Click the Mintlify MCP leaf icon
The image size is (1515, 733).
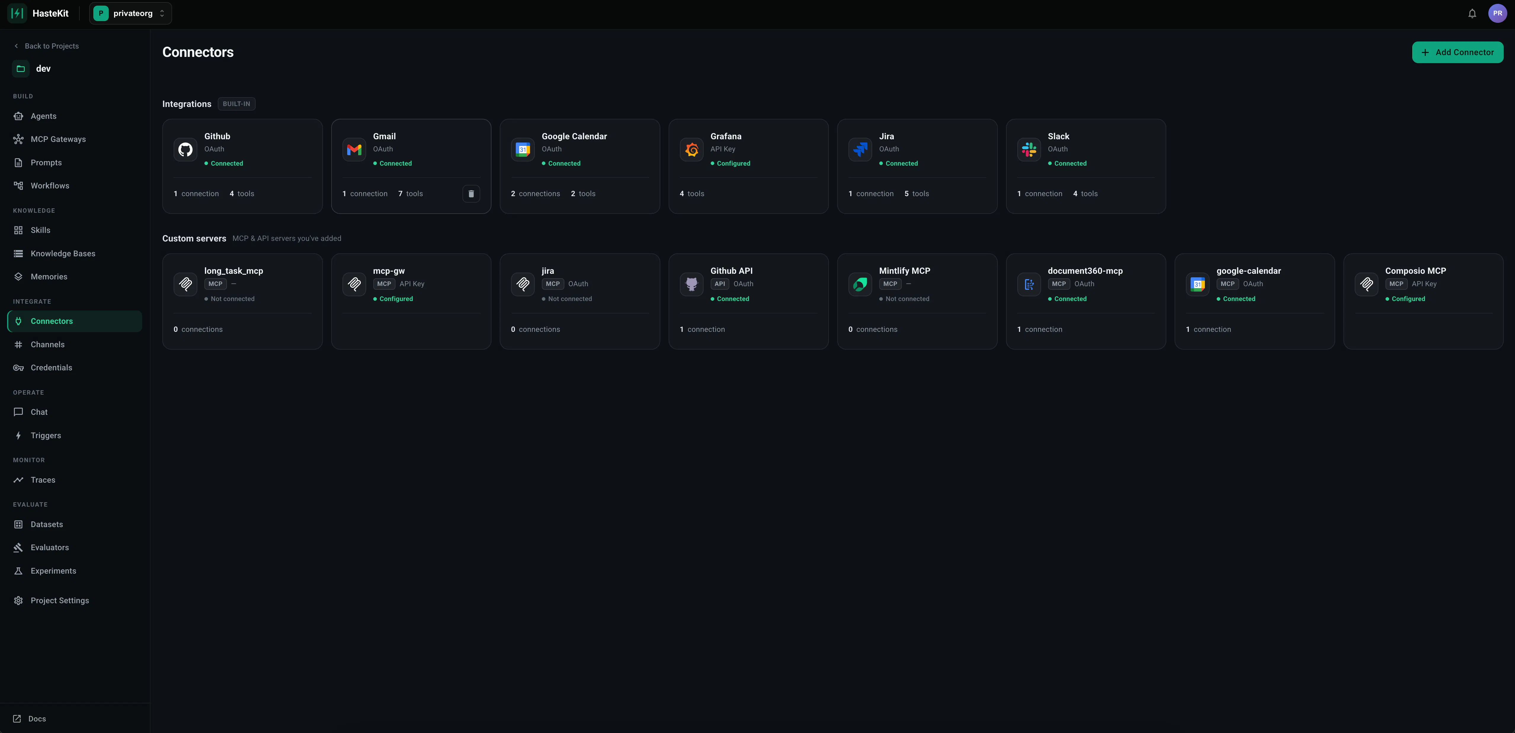tap(860, 284)
